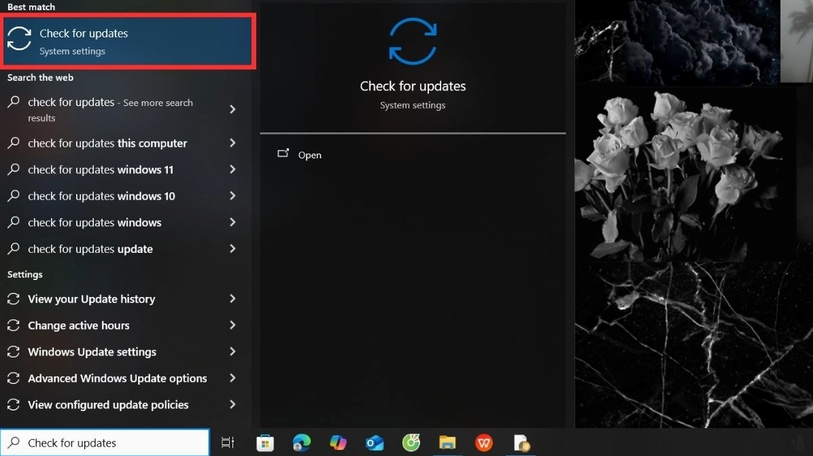Open Task View
The height and width of the screenshot is (456, 813).
pos(228,443)
